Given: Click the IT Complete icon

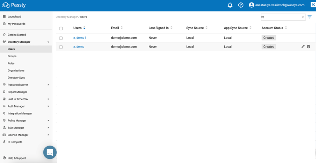Looking at the screenshot, I should point(4,142).
